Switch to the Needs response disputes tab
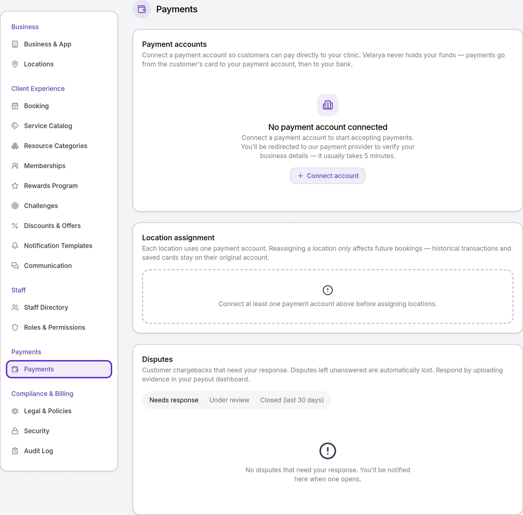This screenshot has width=523, height=515. 174,400
